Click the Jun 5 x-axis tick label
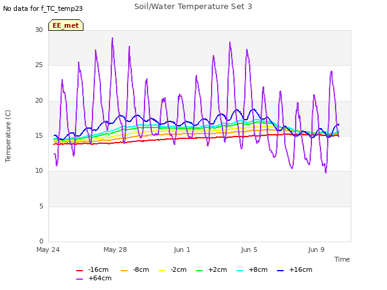 click(249, 250)
